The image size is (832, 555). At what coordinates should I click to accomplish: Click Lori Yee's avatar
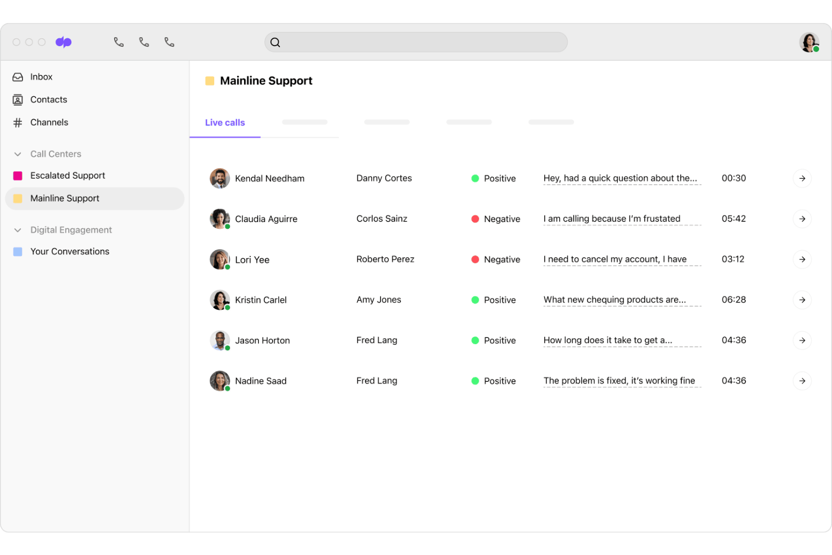coord(220,259)
